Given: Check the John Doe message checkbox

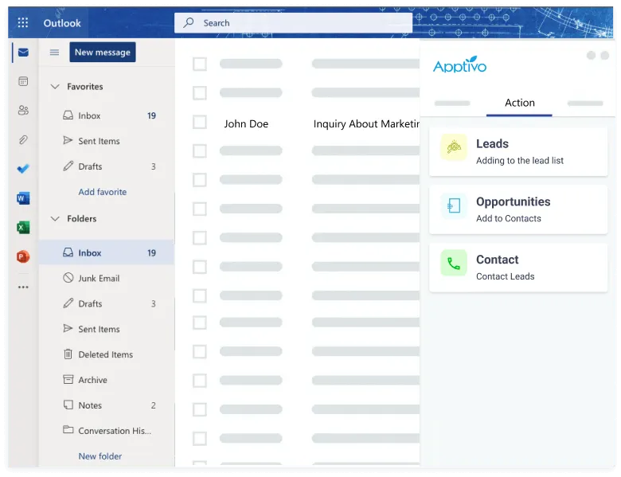Looking at the screenshot, I should (x=200, y=122).
